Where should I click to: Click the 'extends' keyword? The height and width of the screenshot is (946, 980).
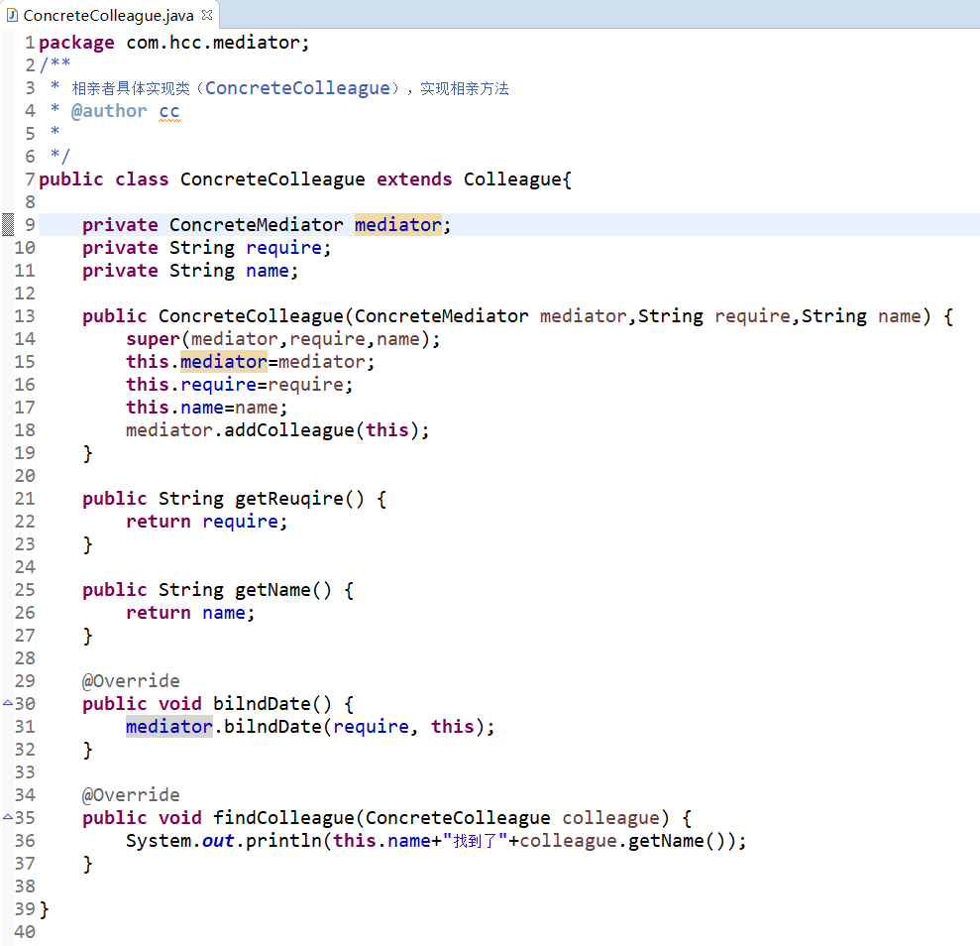pyautogui.click(x=414, y=179)
